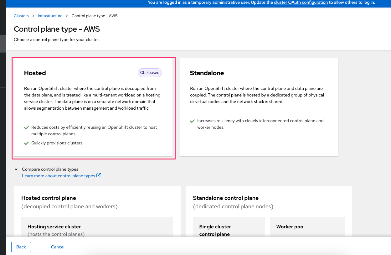Click the green checkmark beside Reduces costs

click(x=27, y=127)
